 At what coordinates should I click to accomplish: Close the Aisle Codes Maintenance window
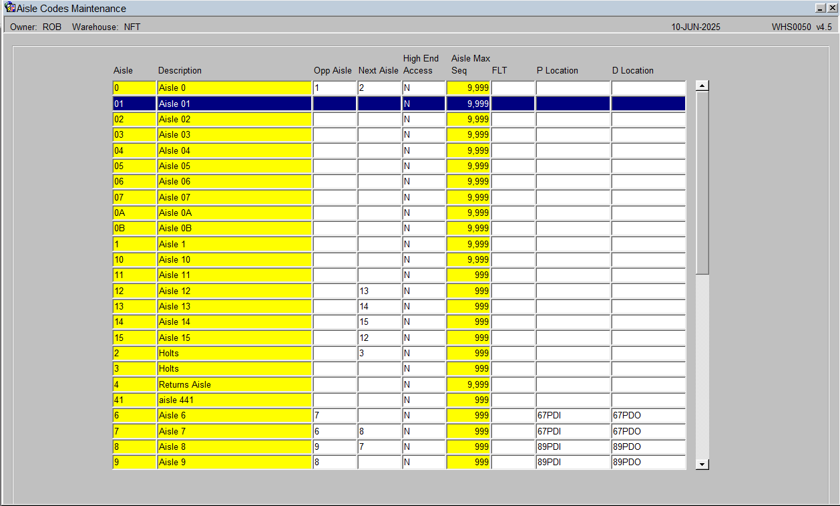(x=832, y=8)
